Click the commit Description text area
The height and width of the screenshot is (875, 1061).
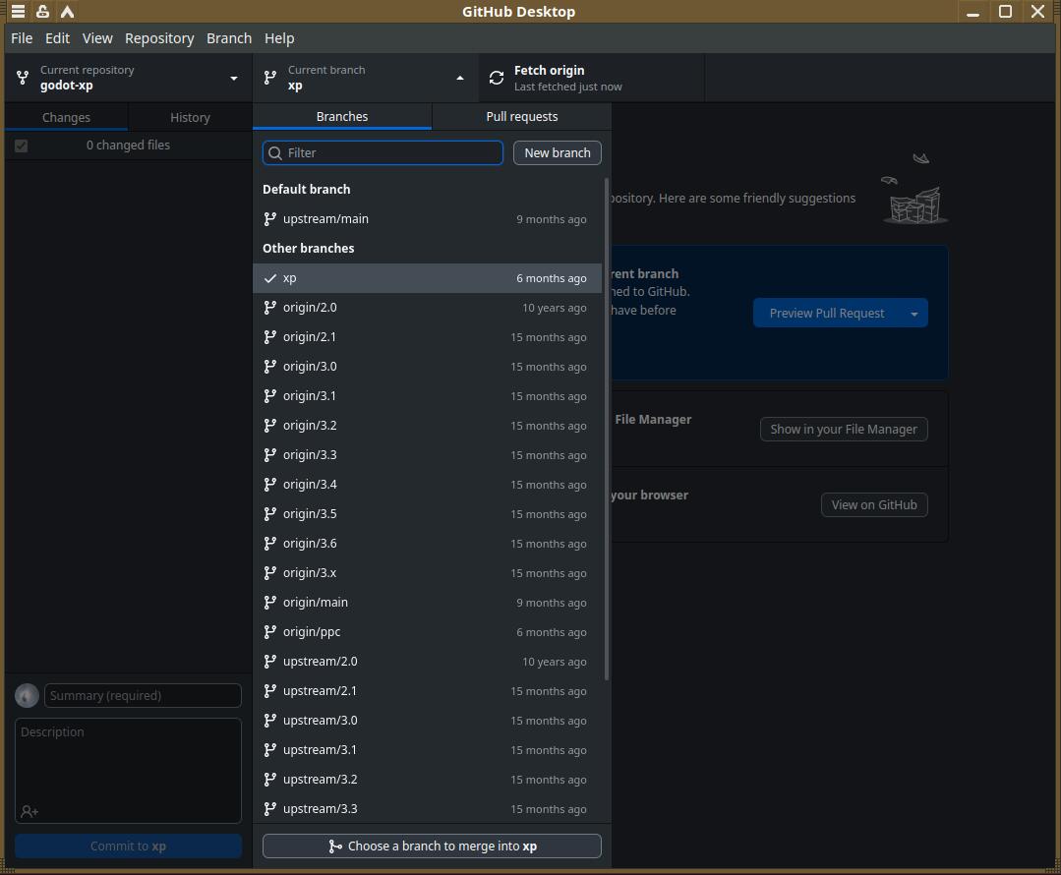(x=128, y=771)
